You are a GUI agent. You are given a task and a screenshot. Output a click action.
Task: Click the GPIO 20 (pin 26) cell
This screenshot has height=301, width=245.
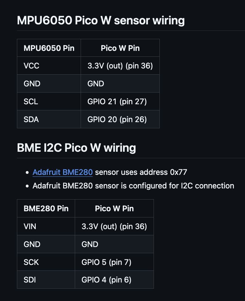pyautogui.click(x=120, y=119)
